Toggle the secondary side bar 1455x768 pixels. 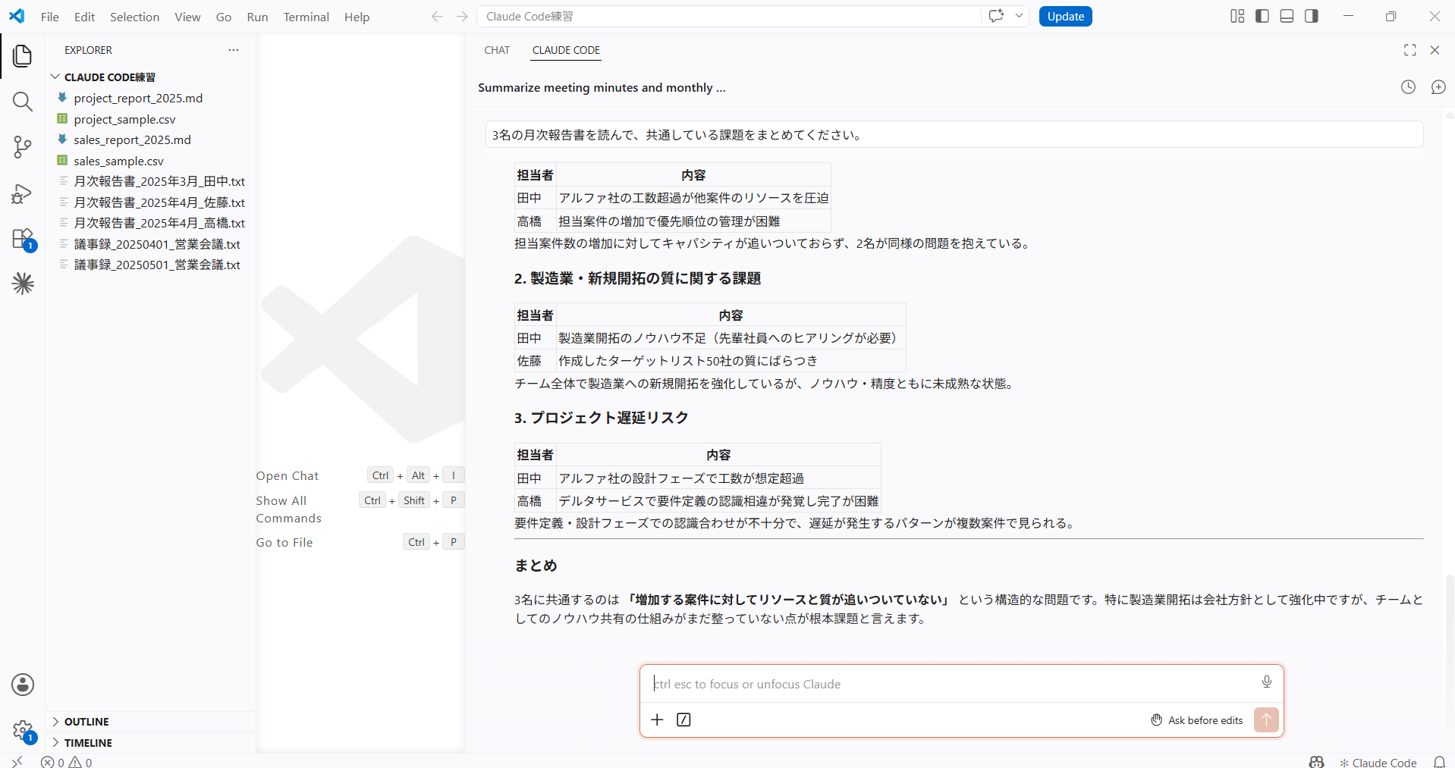tap(1312, 16)
